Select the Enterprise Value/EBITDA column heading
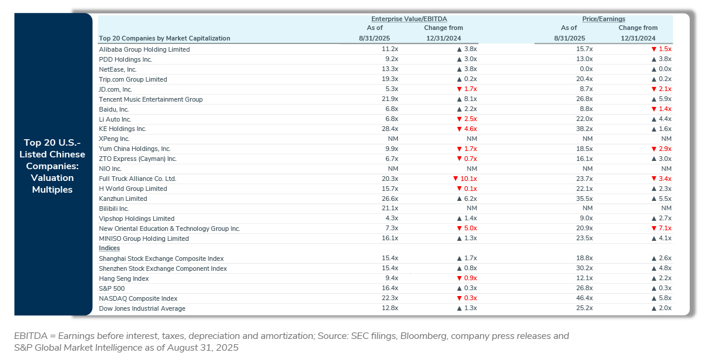Screen dimensions: 705x363 coord(404,19)
